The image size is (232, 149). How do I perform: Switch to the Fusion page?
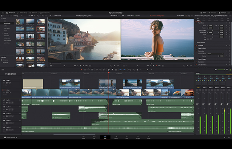116,137
